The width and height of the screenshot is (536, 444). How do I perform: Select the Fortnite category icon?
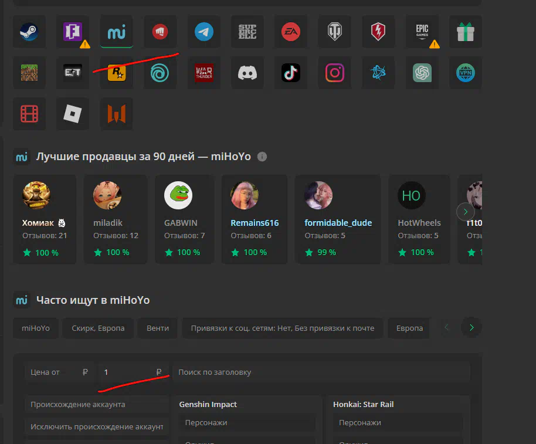[x=73, y=32]
